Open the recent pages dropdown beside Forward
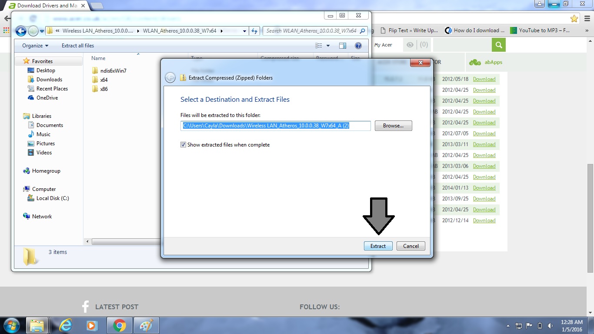Viewport: 594px width, 334px height. [x=42, y=31]
